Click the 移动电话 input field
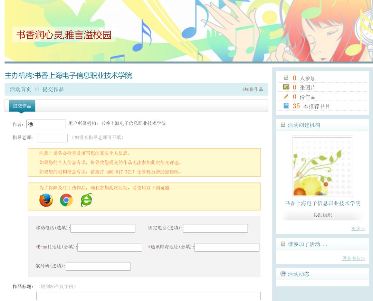The image size is (373, 301). (x=103, y=228)
